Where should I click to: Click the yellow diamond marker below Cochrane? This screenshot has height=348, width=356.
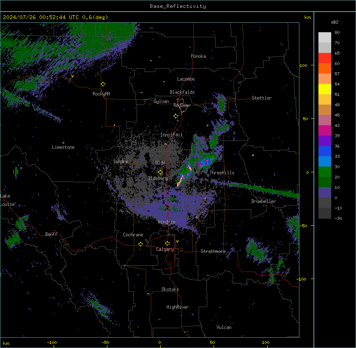point(140,244)
